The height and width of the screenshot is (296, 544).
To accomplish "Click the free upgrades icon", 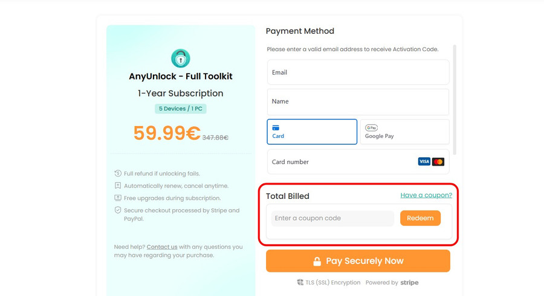I will 118,198.
